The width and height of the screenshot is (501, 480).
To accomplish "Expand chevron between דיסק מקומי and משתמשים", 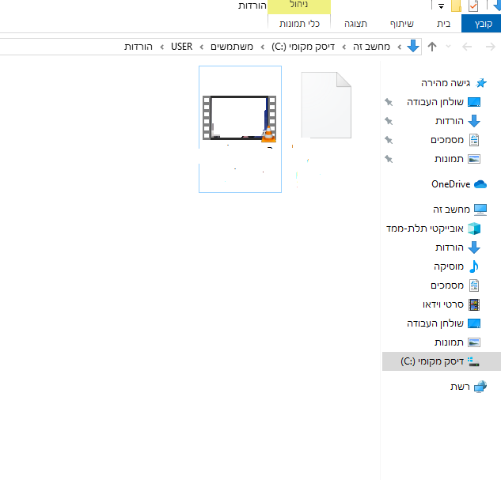I will pos(262,47).
